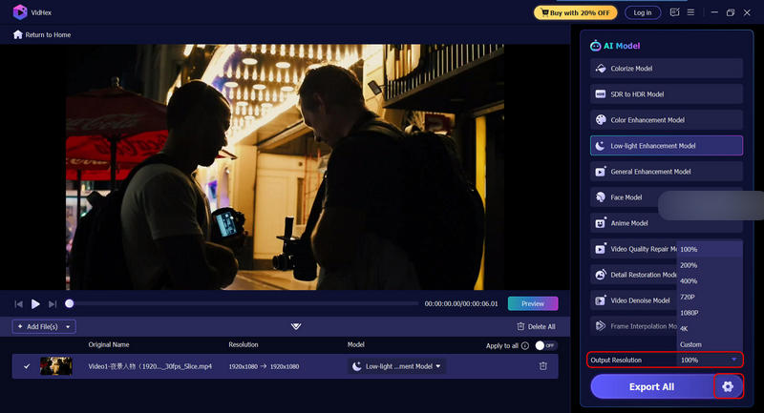
Task: Click the Resolution column header
Action: pyautogui.click(x=244, y=344)
